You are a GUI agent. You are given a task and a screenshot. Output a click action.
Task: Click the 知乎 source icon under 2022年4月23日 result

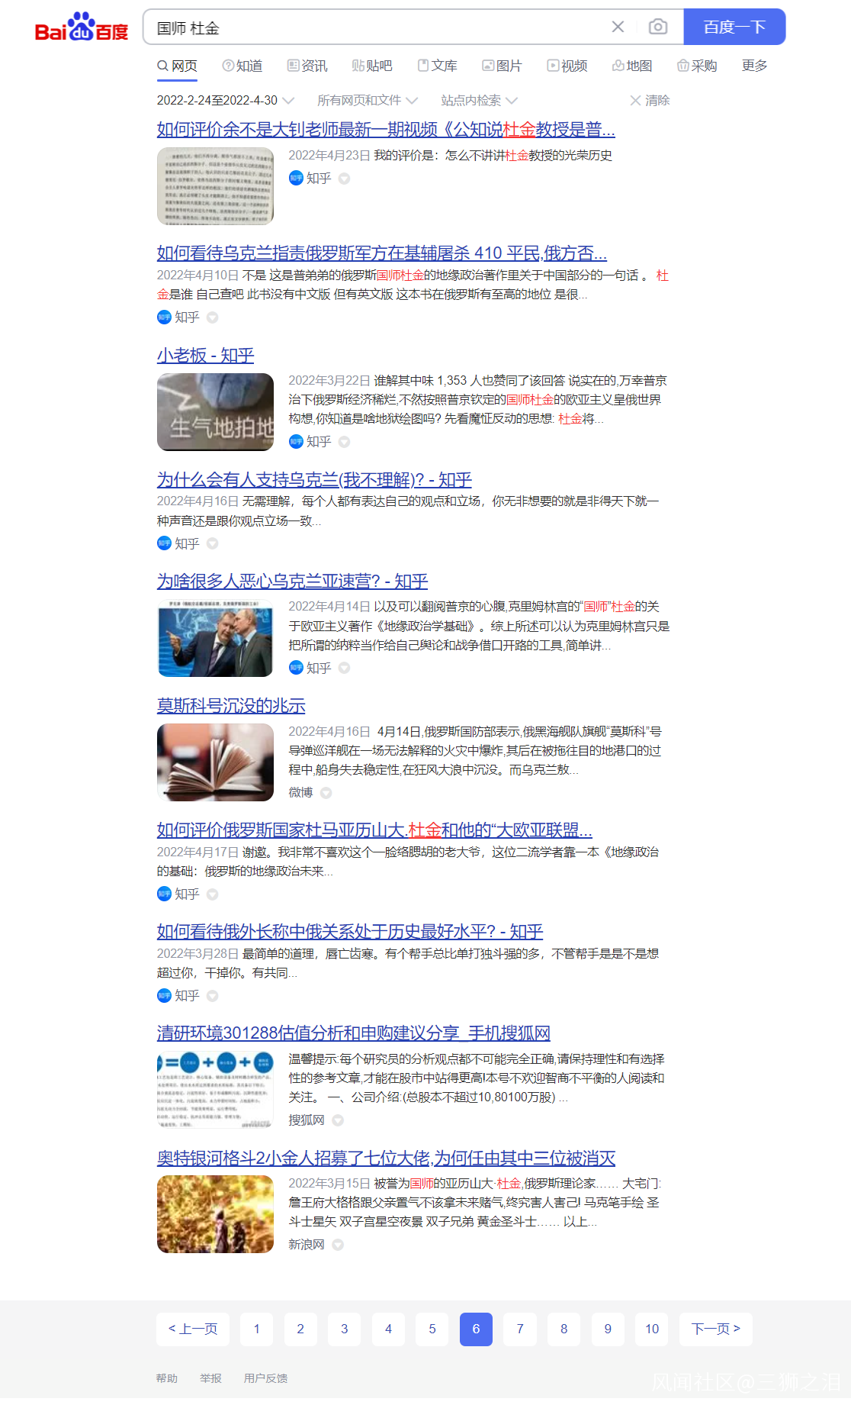point(296,179)
